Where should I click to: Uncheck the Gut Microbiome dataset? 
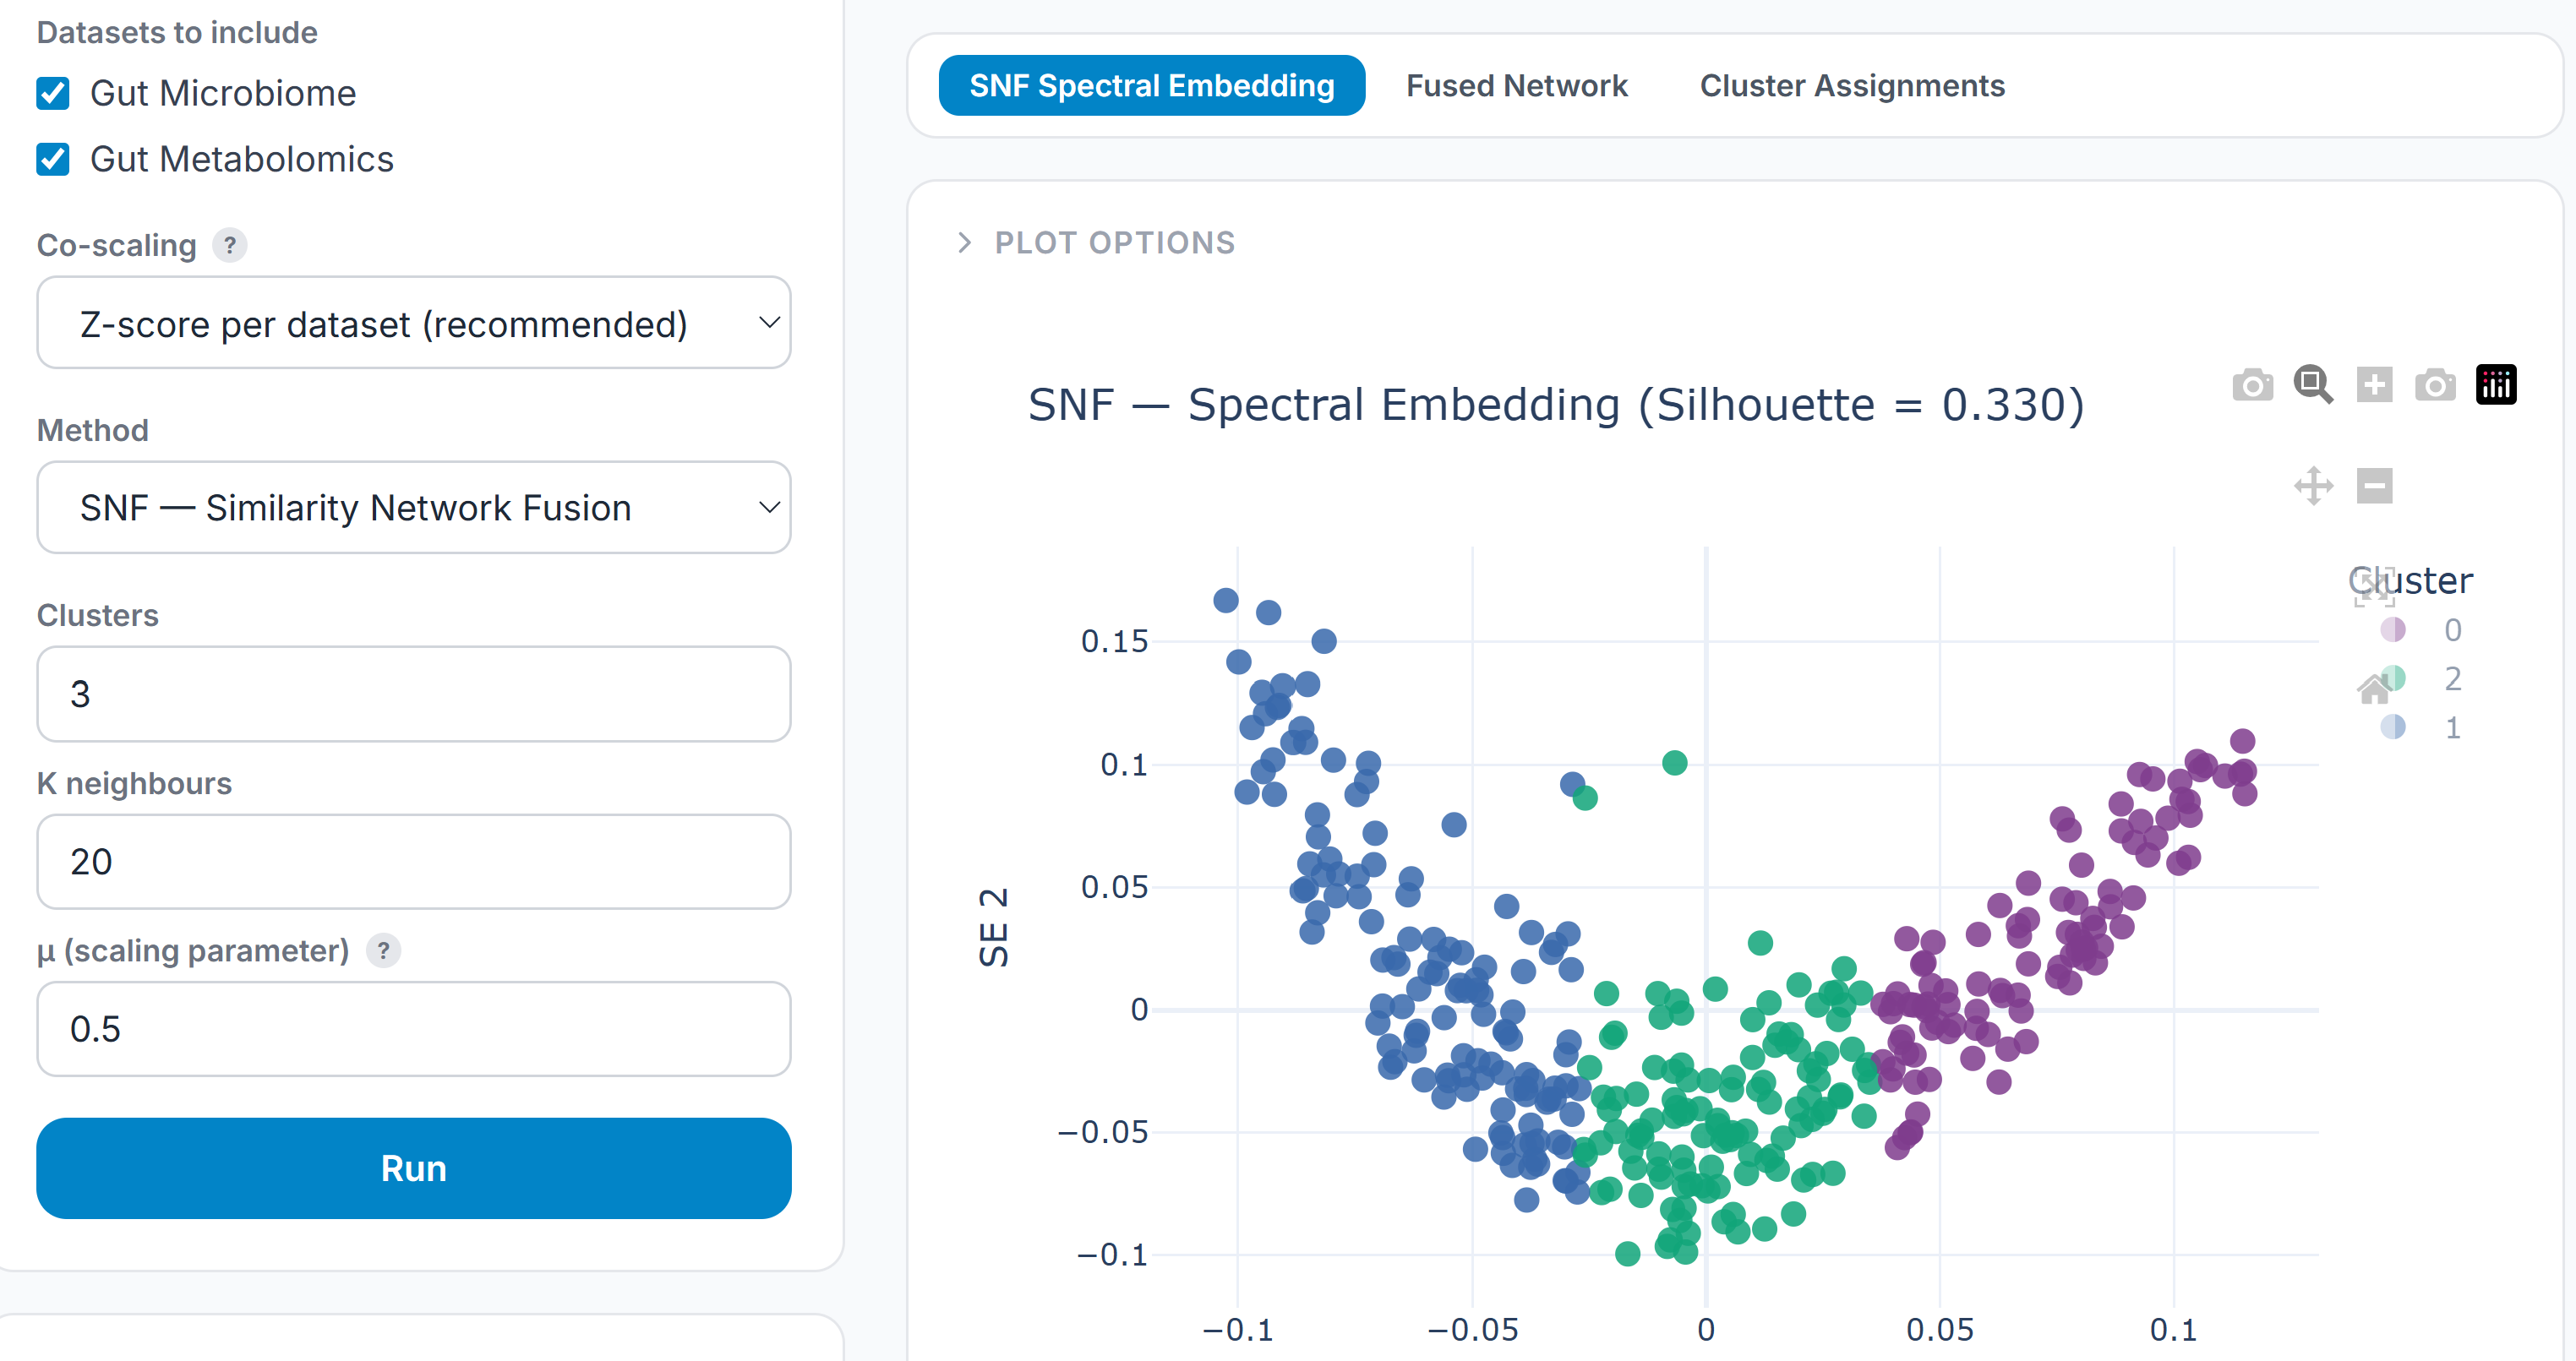tap(52, 93)
